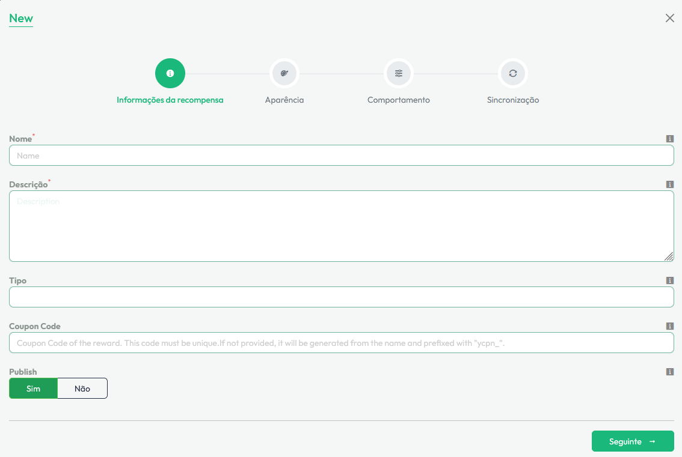Viewport: 682px width, 457px height.
Task: Focus the Coupon Code input field
Action: 341,343
